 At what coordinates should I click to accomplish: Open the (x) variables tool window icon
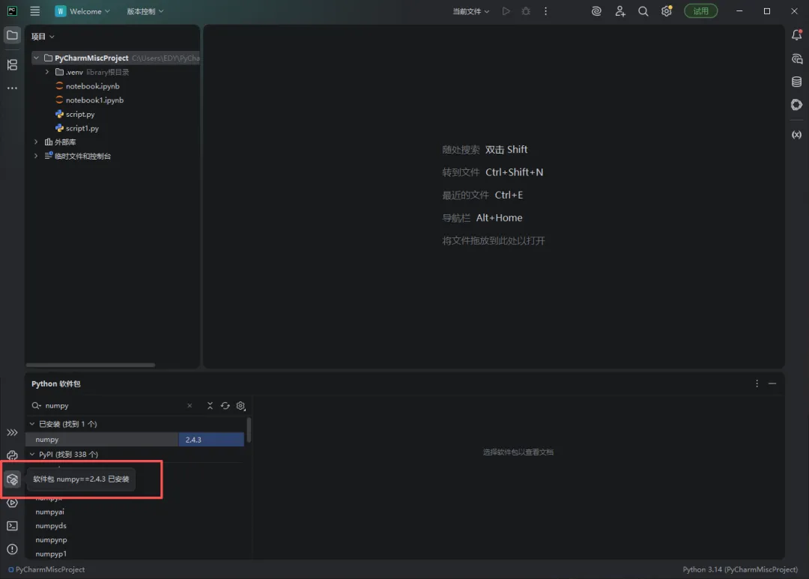(796, 135)
